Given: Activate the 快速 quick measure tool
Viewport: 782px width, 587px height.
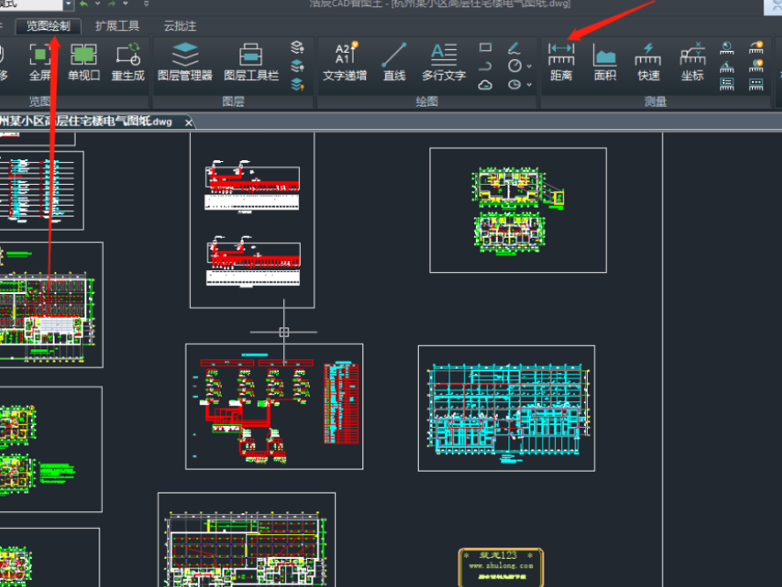Looking at the screenshot, I should (648, 62).
